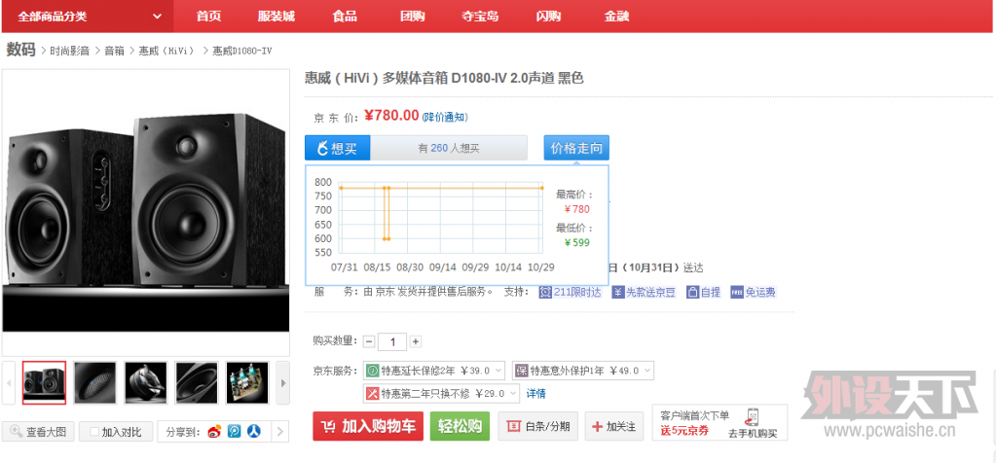Go to the 闪购 section
996x463 pixels.
(x=548, y=17)
